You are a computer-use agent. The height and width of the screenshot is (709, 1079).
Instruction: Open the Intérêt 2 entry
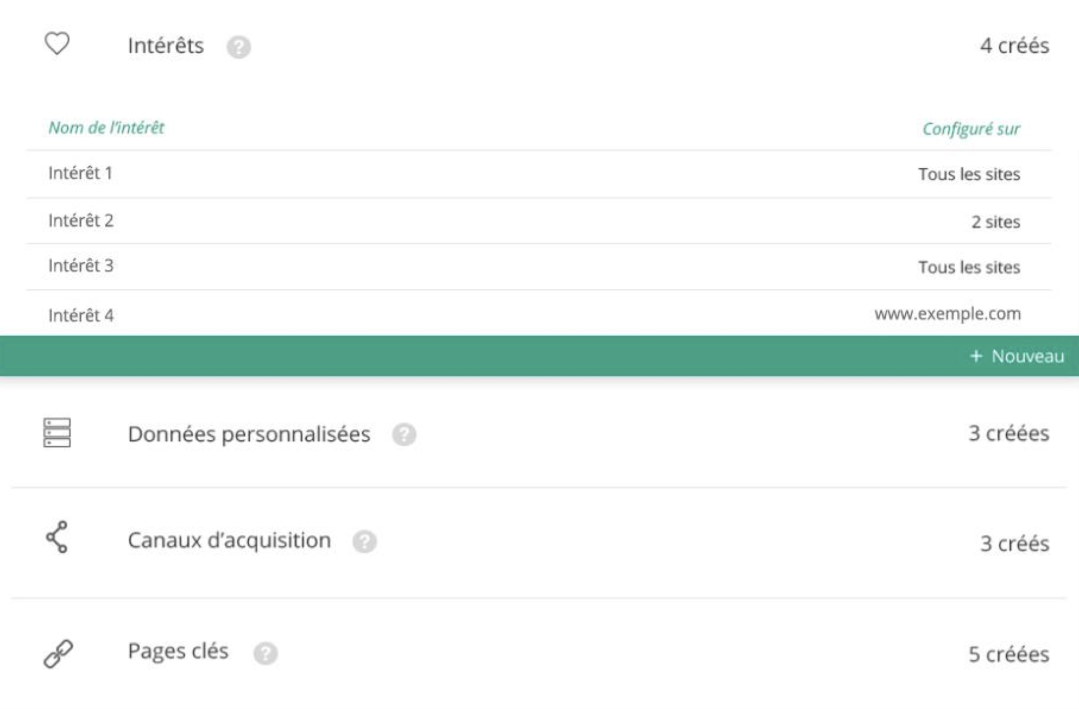(x=539, y=221)
